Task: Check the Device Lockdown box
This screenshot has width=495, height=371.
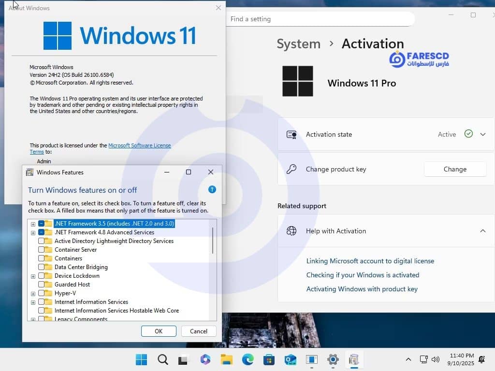Action: 42,276
